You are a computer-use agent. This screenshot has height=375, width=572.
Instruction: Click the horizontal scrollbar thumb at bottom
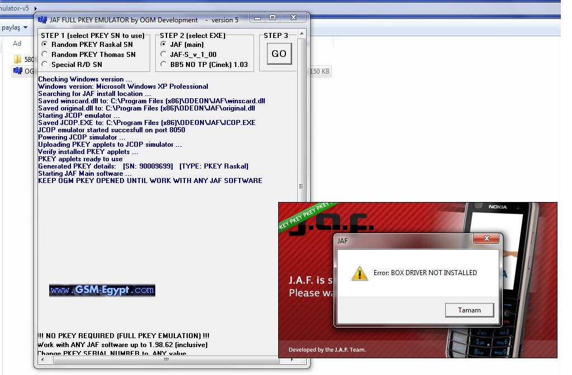pos(166,360)
